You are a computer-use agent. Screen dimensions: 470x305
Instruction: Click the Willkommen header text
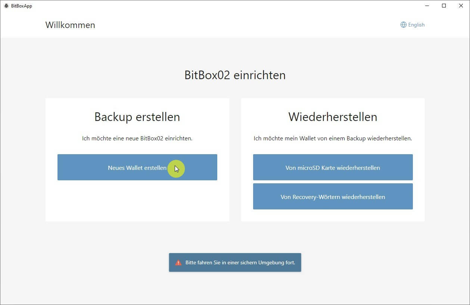[x=70, y=25]
